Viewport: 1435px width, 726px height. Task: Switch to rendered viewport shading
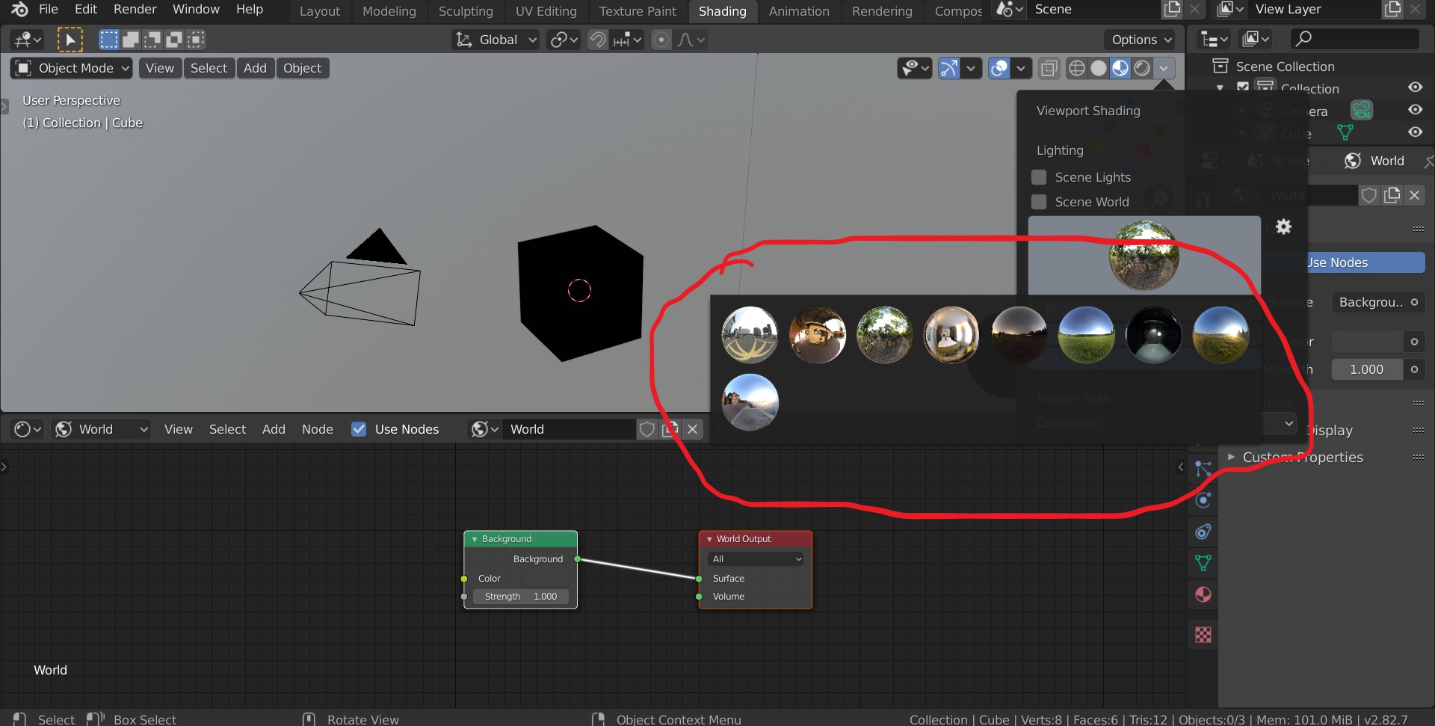(1142, 68)
